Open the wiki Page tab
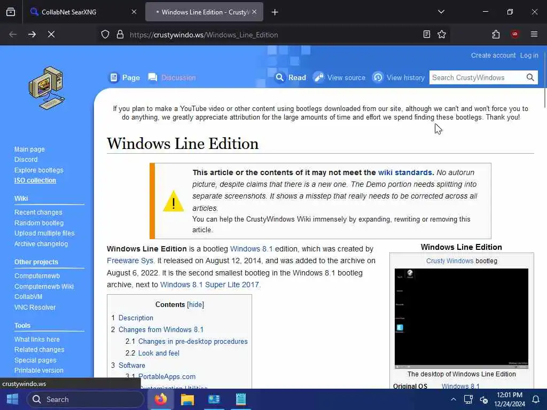This screenshot has width=547, height=410. tap(125, 77)
